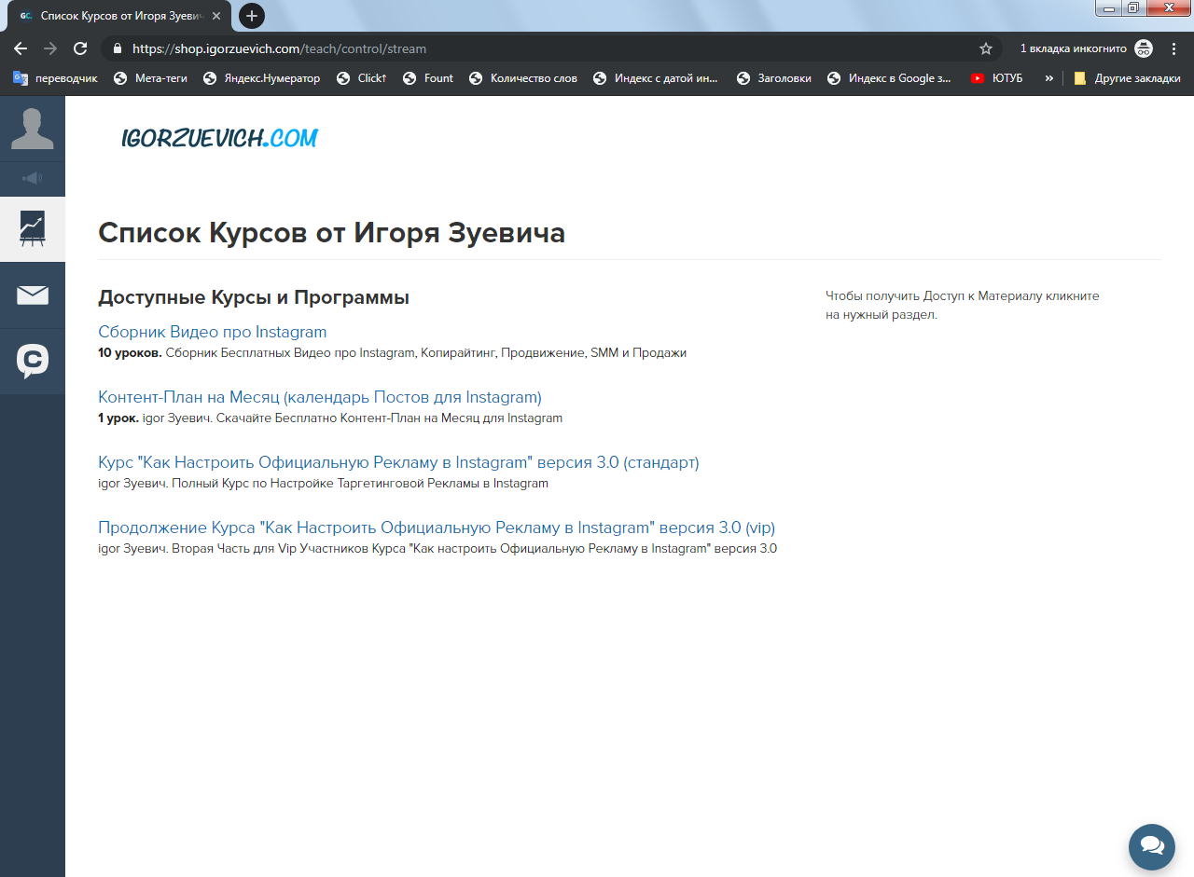This screenshot has width=1194, height=877.
Task: Open the training chart board icon
Action: [x=33, y=229]
